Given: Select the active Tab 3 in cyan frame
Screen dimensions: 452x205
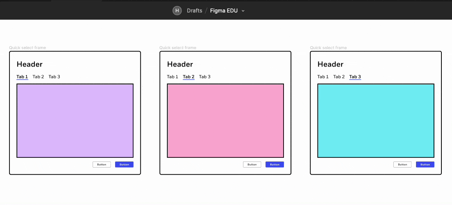Looking at the screenshot, I should 355,76.
